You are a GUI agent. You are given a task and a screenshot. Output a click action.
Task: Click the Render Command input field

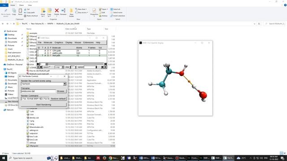(35, 98)
